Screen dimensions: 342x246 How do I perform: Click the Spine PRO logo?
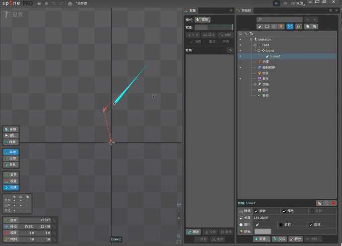point(18,4)
